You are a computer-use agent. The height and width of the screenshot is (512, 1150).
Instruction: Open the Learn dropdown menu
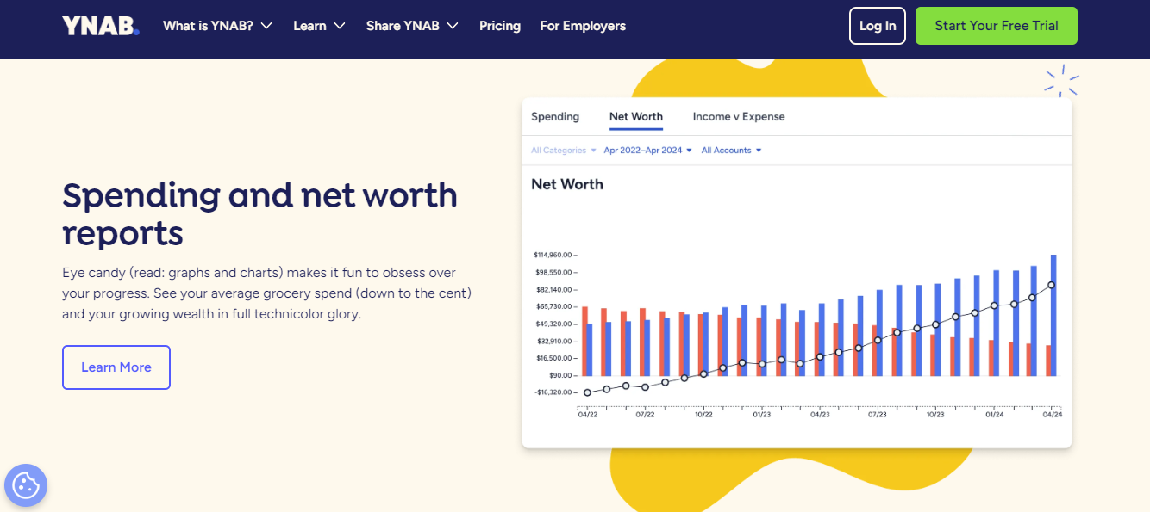point(319,26)
